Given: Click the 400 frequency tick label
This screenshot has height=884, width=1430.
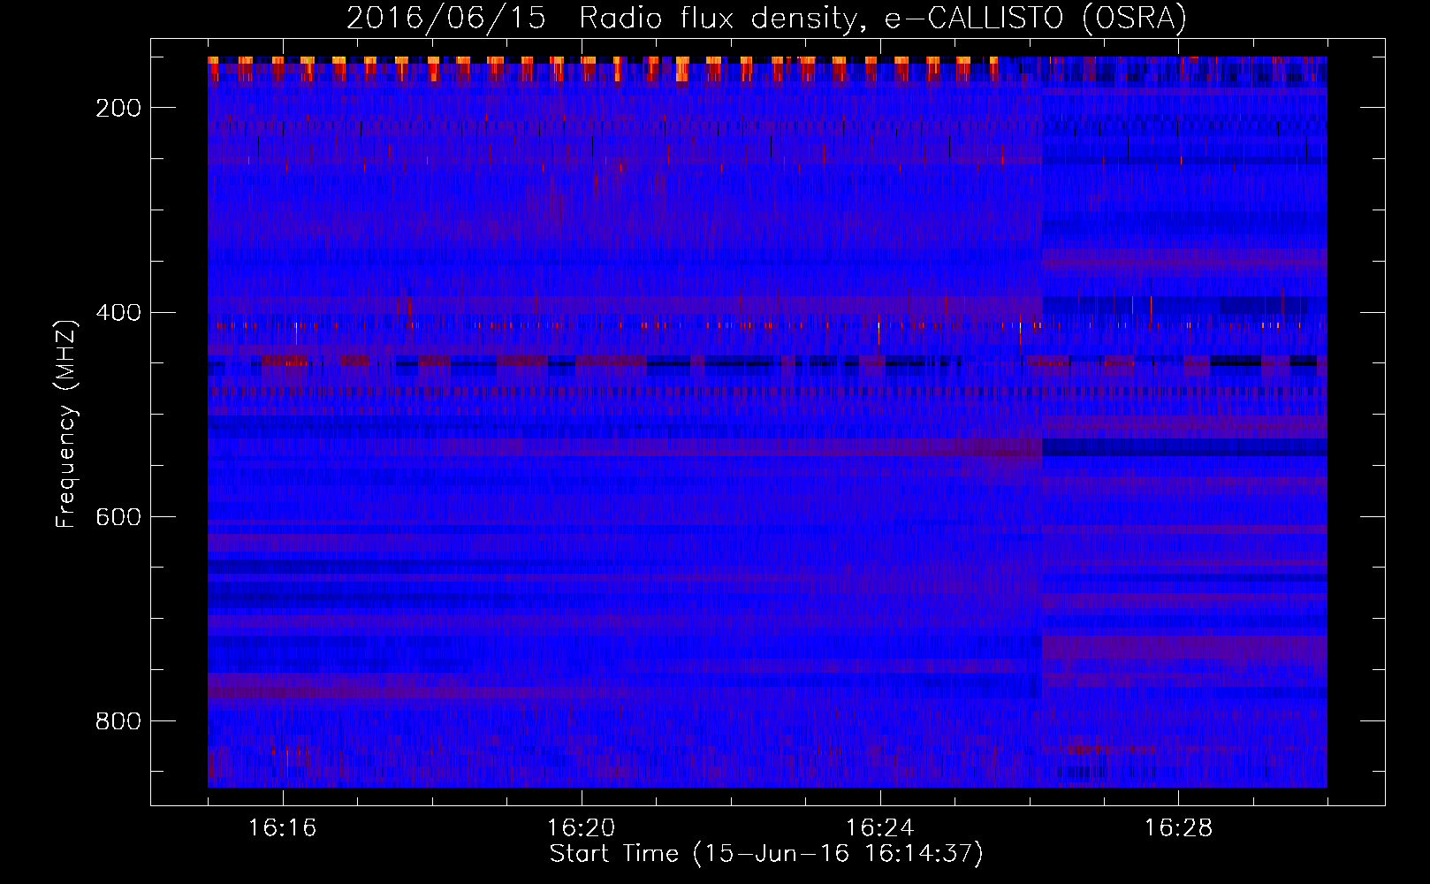Looking at the screenshot, I should [118, 312].
